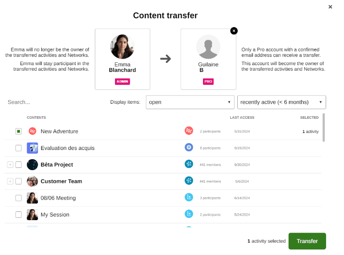
Task: Click the Evaluation des acquis thumbnail icon
Action: pyautogui.click(x=32, y=148)
